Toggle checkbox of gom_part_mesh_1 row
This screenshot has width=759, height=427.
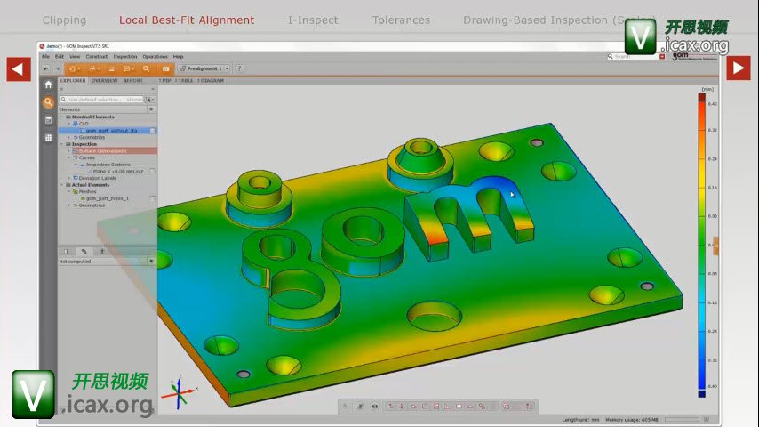tap(153, 198)
